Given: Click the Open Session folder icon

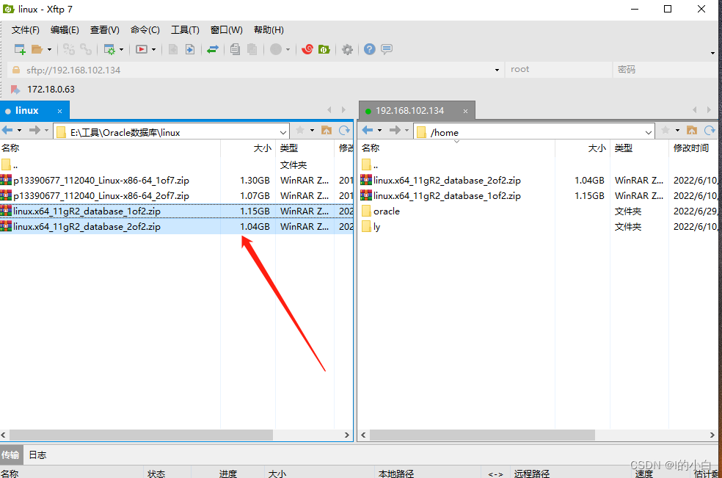Looking at the screenshot, I should [x=37, y=49].
